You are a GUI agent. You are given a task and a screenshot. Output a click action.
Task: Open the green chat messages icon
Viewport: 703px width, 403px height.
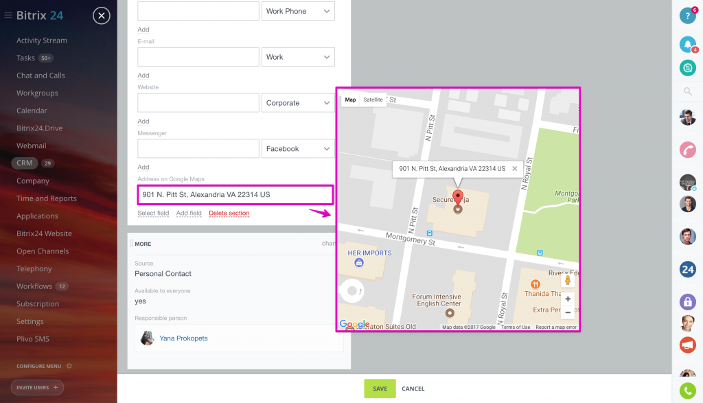[x=687, y=68]
